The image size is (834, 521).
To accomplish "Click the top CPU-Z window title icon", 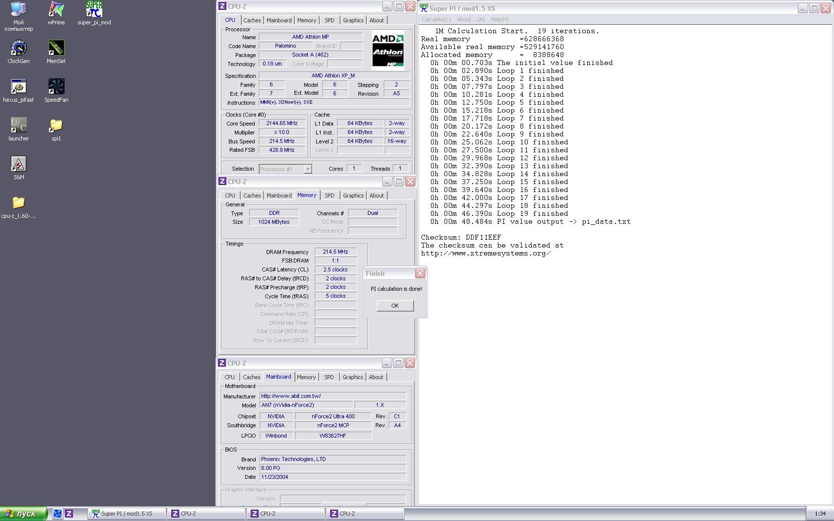I will [x=222, y=6].
